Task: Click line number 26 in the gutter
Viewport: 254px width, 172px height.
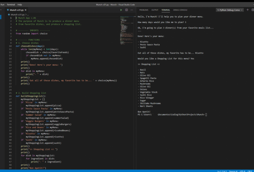Action: (10, 96)
